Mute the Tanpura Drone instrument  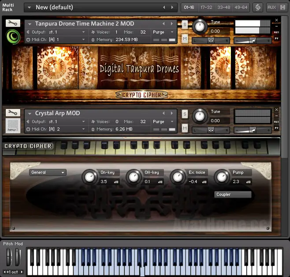185,38
